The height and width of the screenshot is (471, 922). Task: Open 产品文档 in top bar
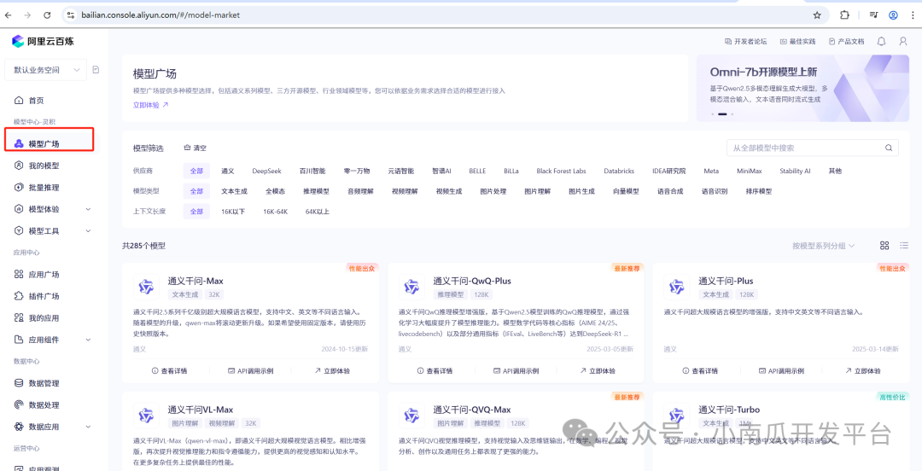(846, 42)
